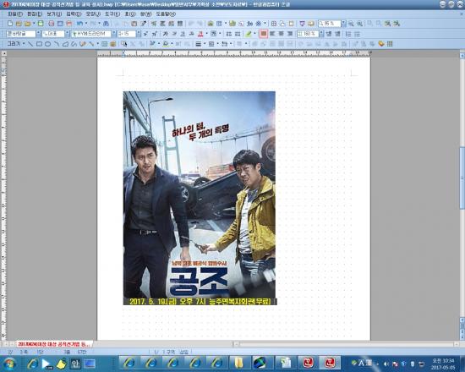This screenshot has width=465, height=372.
Task: Open the paragraph style dropdown
Action: pyautogui.click(x=38, y=34)
